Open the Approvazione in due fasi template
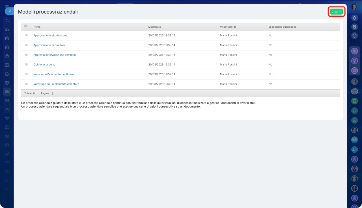This screenshot has height=208, width=362. click(49, 45)
